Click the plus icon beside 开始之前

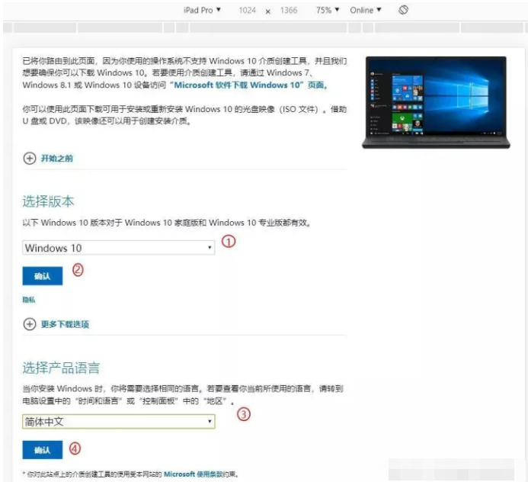coord(30,158)
